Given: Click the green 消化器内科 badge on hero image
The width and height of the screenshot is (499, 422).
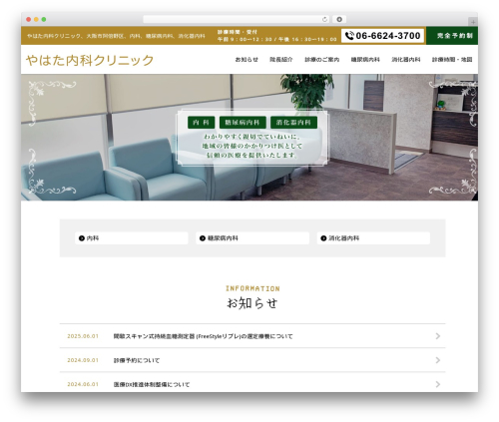Looking at the screenshot, I should 293,123.
